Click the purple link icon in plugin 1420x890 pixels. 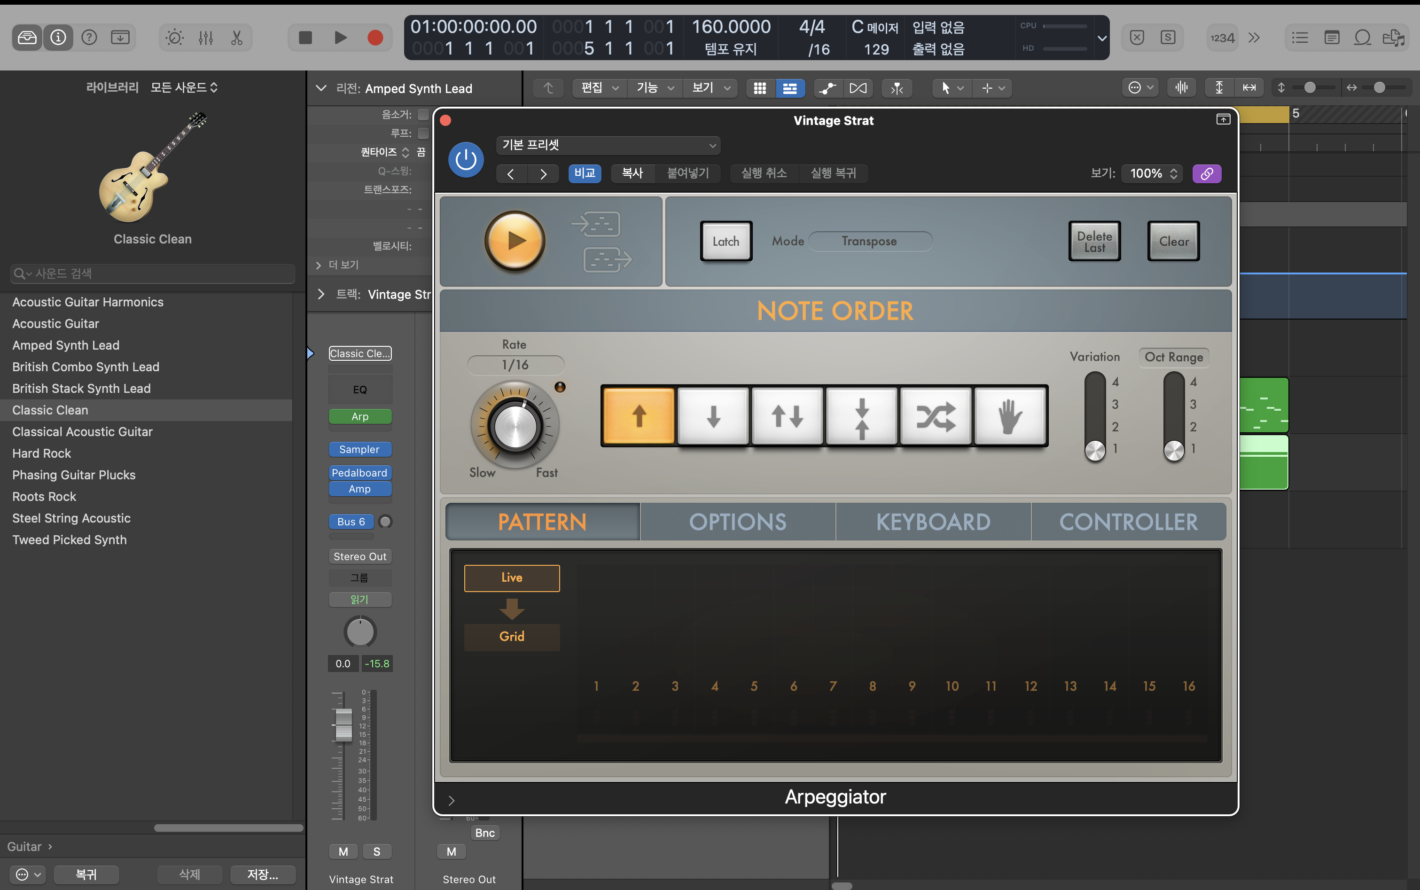click(1206, 174)
